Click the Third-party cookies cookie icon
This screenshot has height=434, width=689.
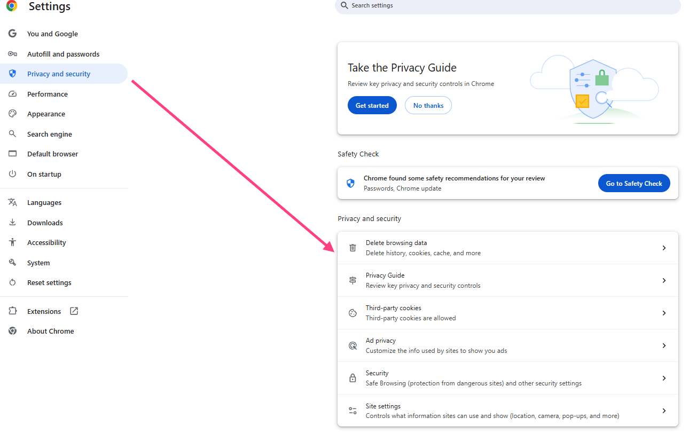(x=353, y=313)
